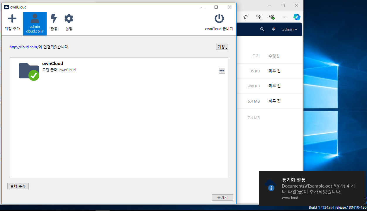367x211 pixels.
Task: Click the browser notifications bell icon
Action: [x=273, y=29]
